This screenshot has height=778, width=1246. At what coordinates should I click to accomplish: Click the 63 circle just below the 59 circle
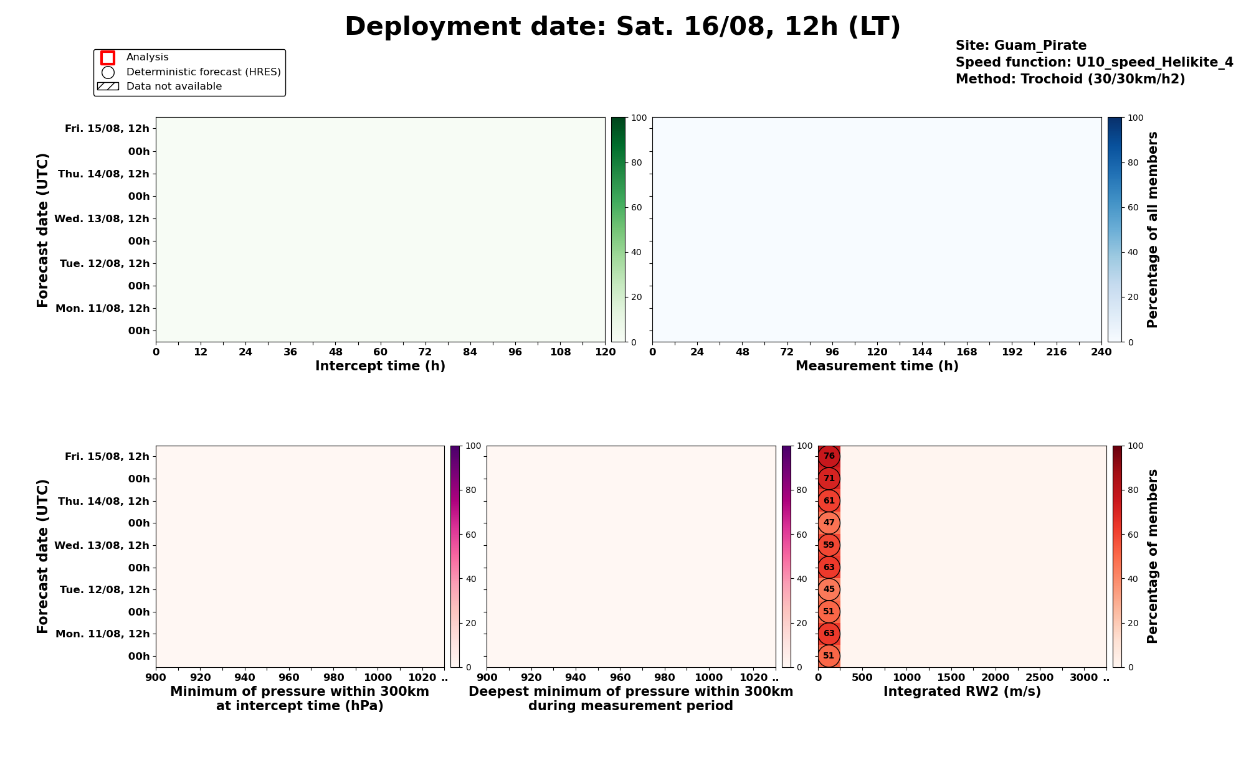(829, 567)
